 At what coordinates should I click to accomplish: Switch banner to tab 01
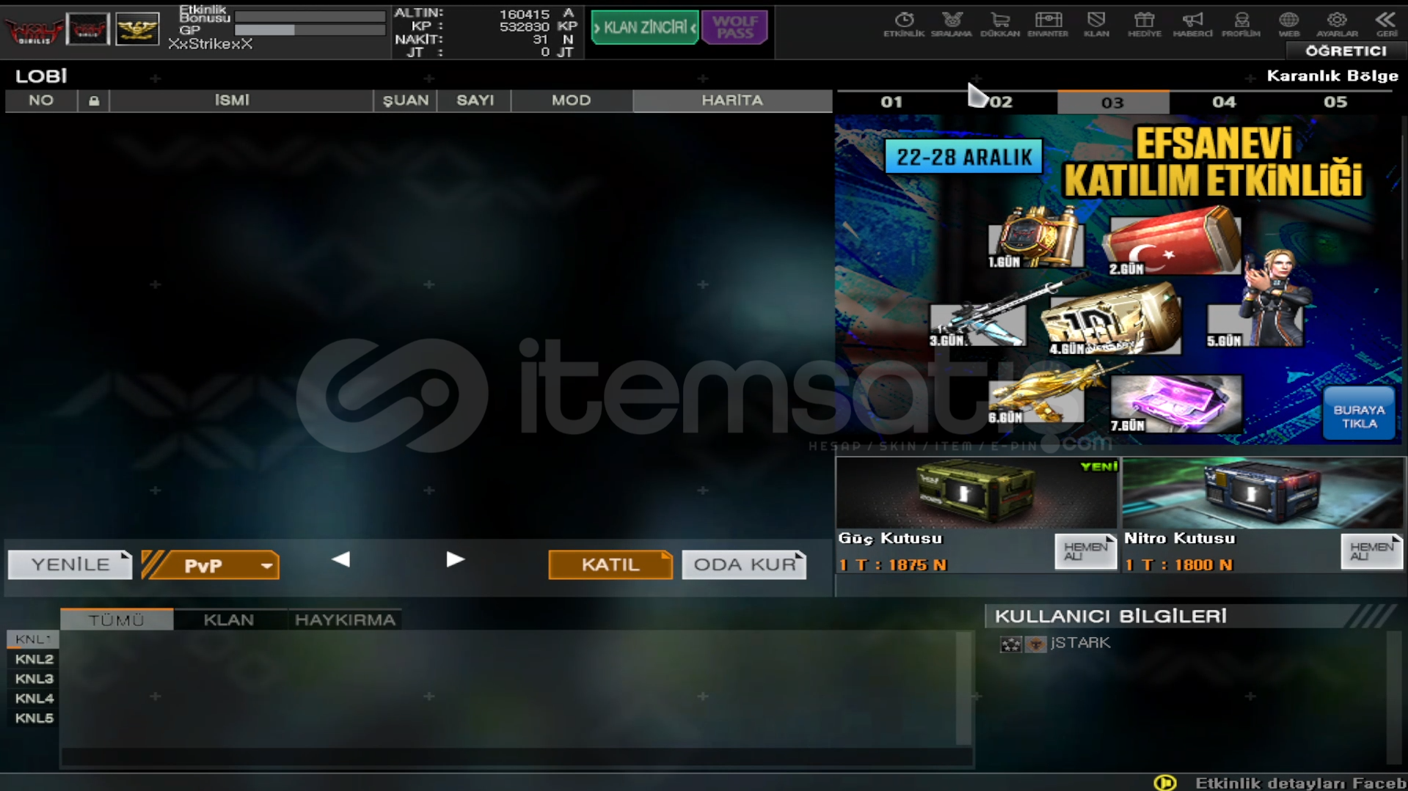click(891, 102)
